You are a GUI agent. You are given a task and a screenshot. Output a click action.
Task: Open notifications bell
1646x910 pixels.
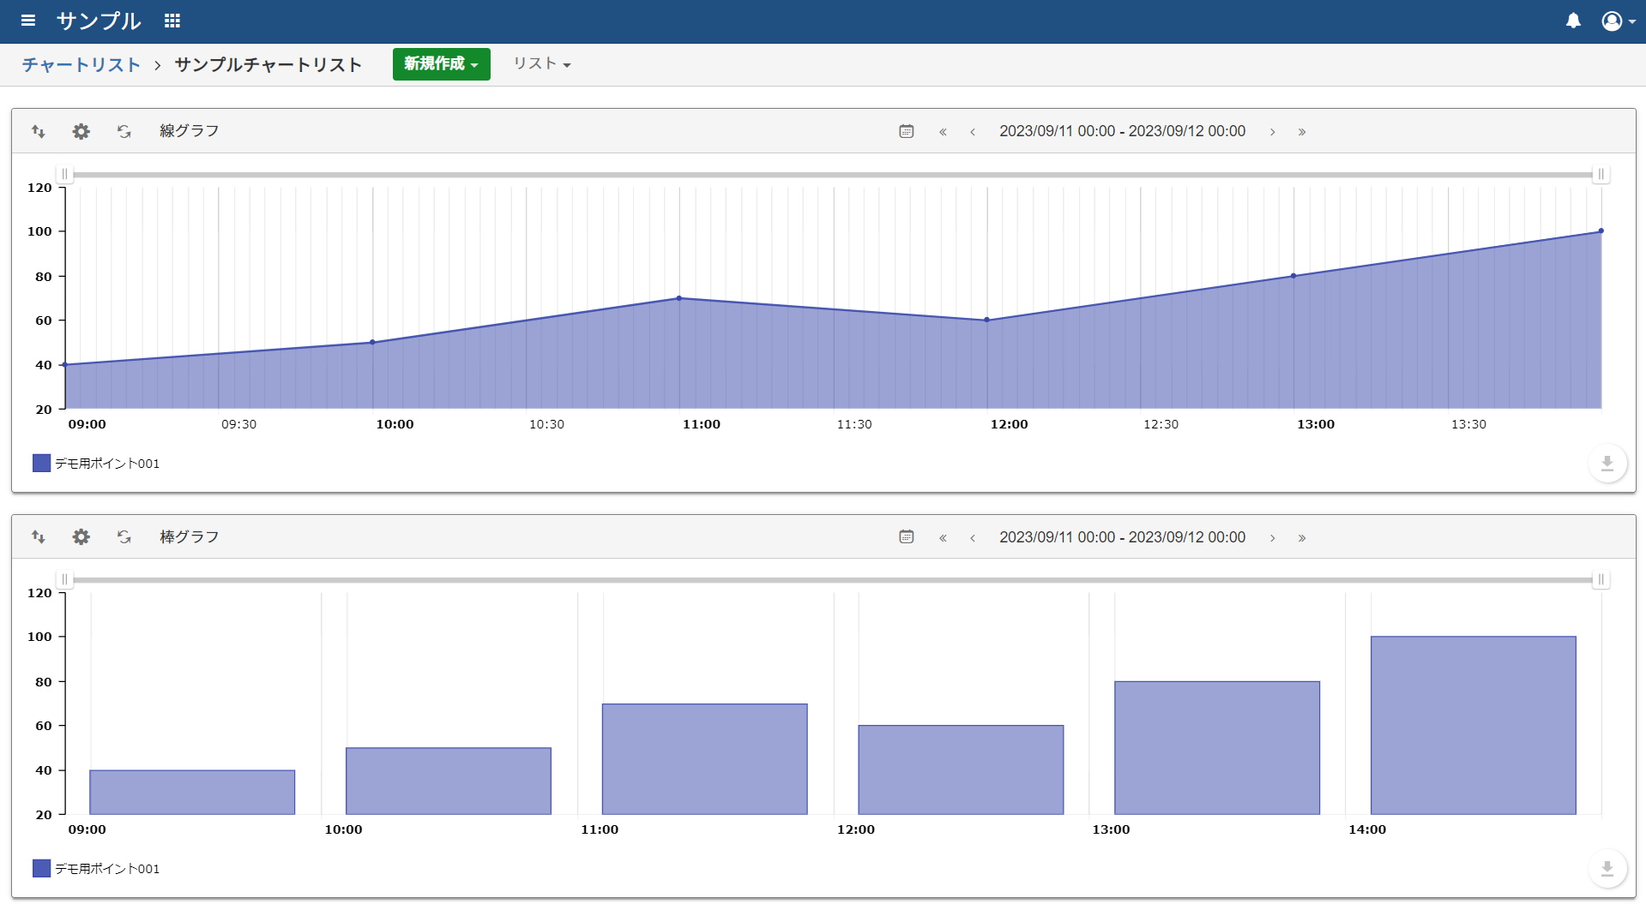click(x=1573, y=21)
